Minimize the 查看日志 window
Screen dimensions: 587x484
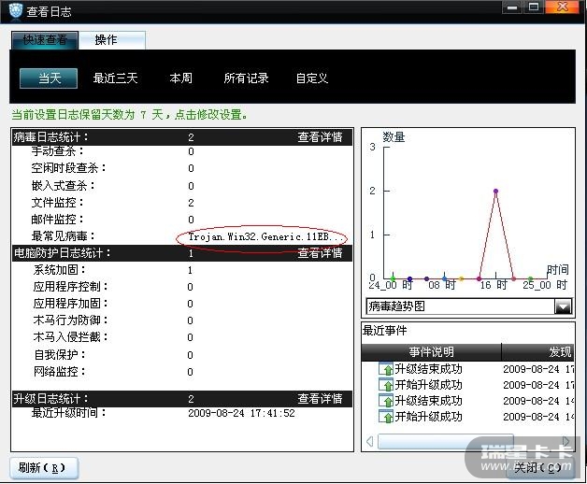coord(512,7)
